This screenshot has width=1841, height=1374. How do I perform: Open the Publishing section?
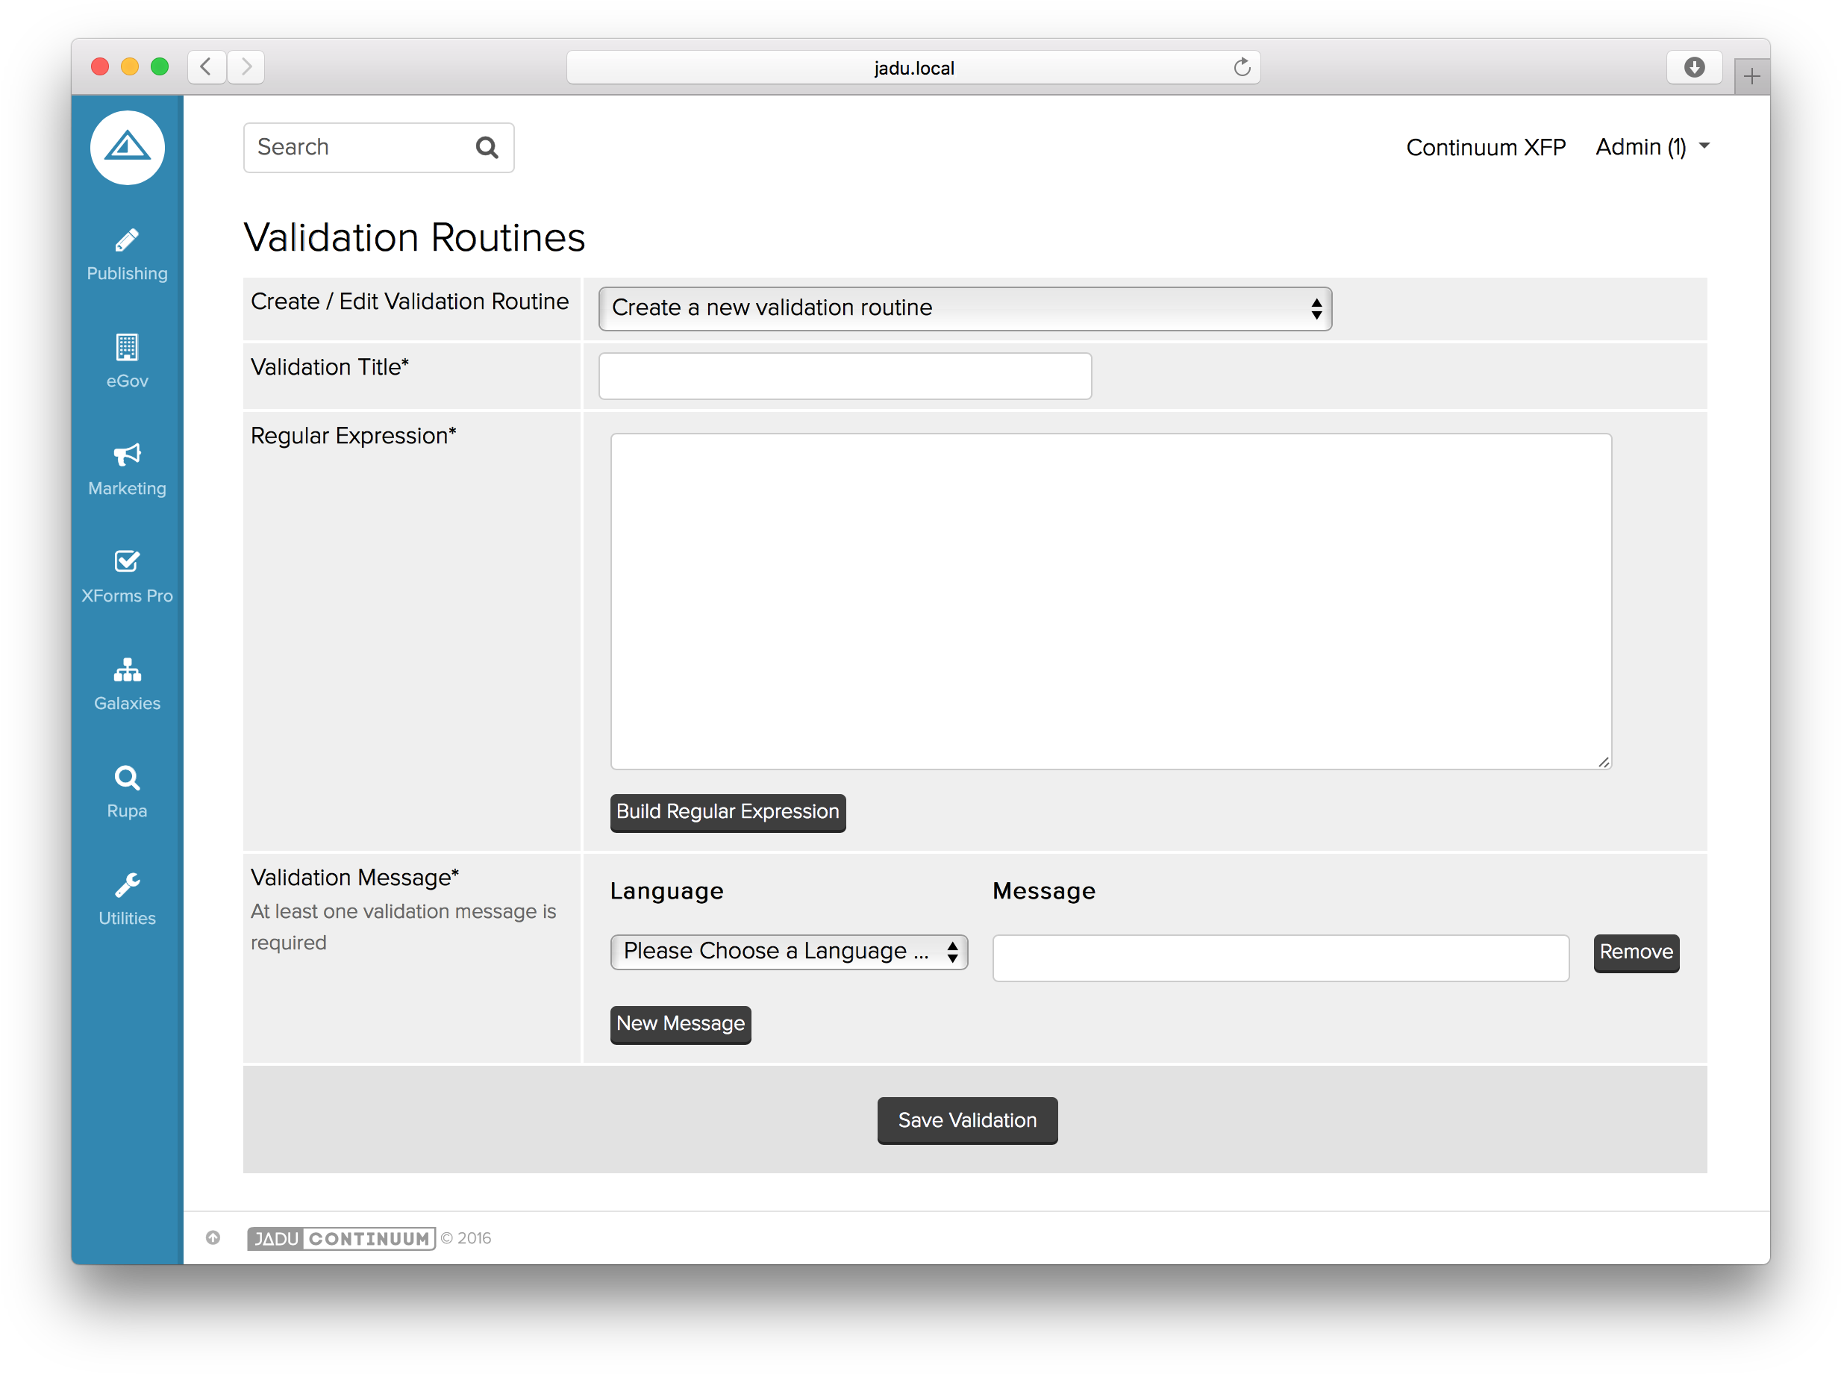126,253
